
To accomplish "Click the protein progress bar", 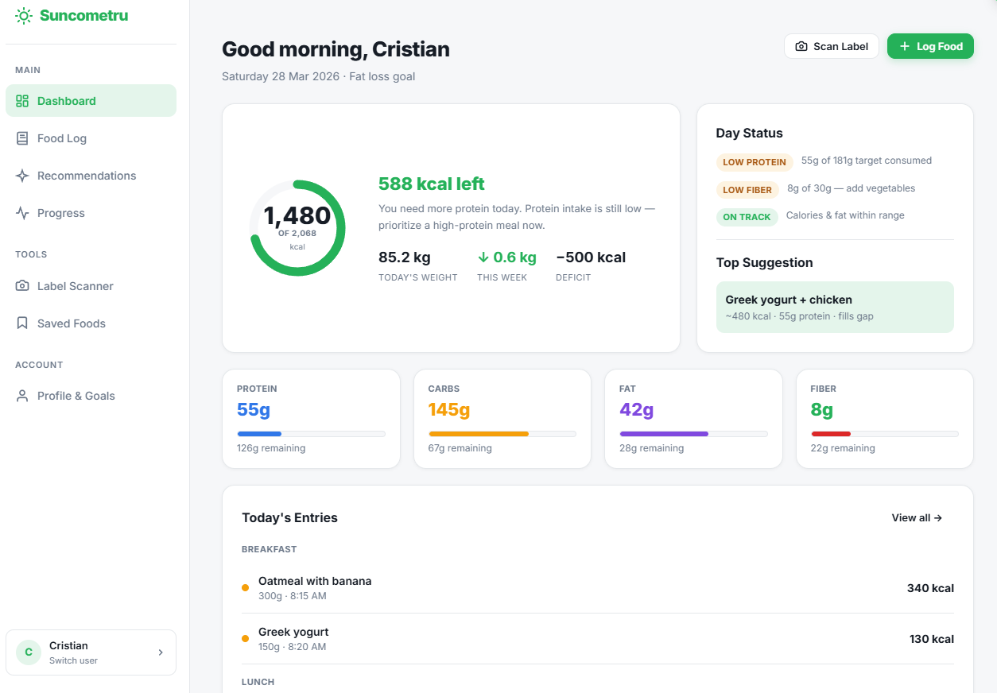I will coord(311,433).
